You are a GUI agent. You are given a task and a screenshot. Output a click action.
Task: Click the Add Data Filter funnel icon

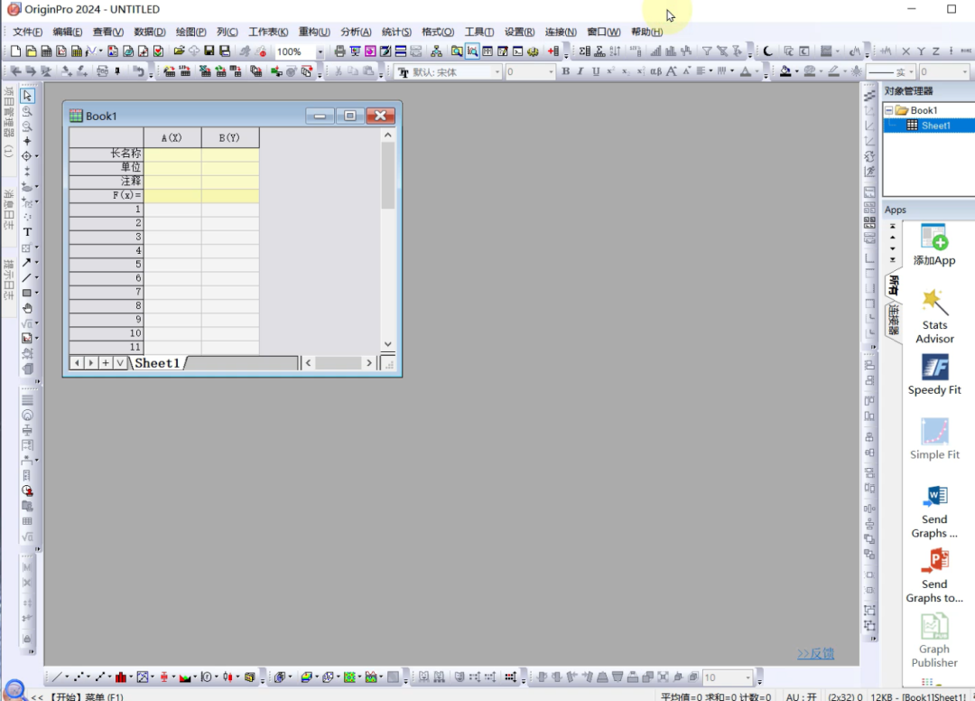tap(707, 51)
